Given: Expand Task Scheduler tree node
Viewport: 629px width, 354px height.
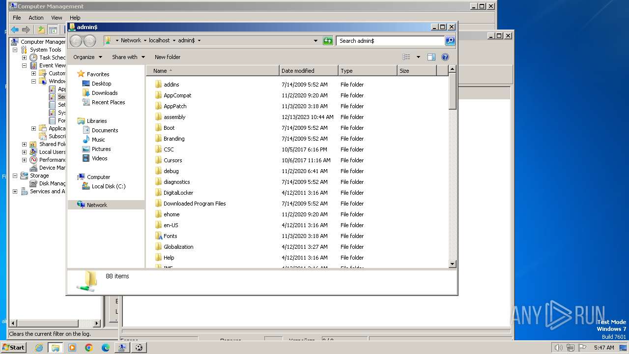Looking at the screenshot, I should pos(24,58).
